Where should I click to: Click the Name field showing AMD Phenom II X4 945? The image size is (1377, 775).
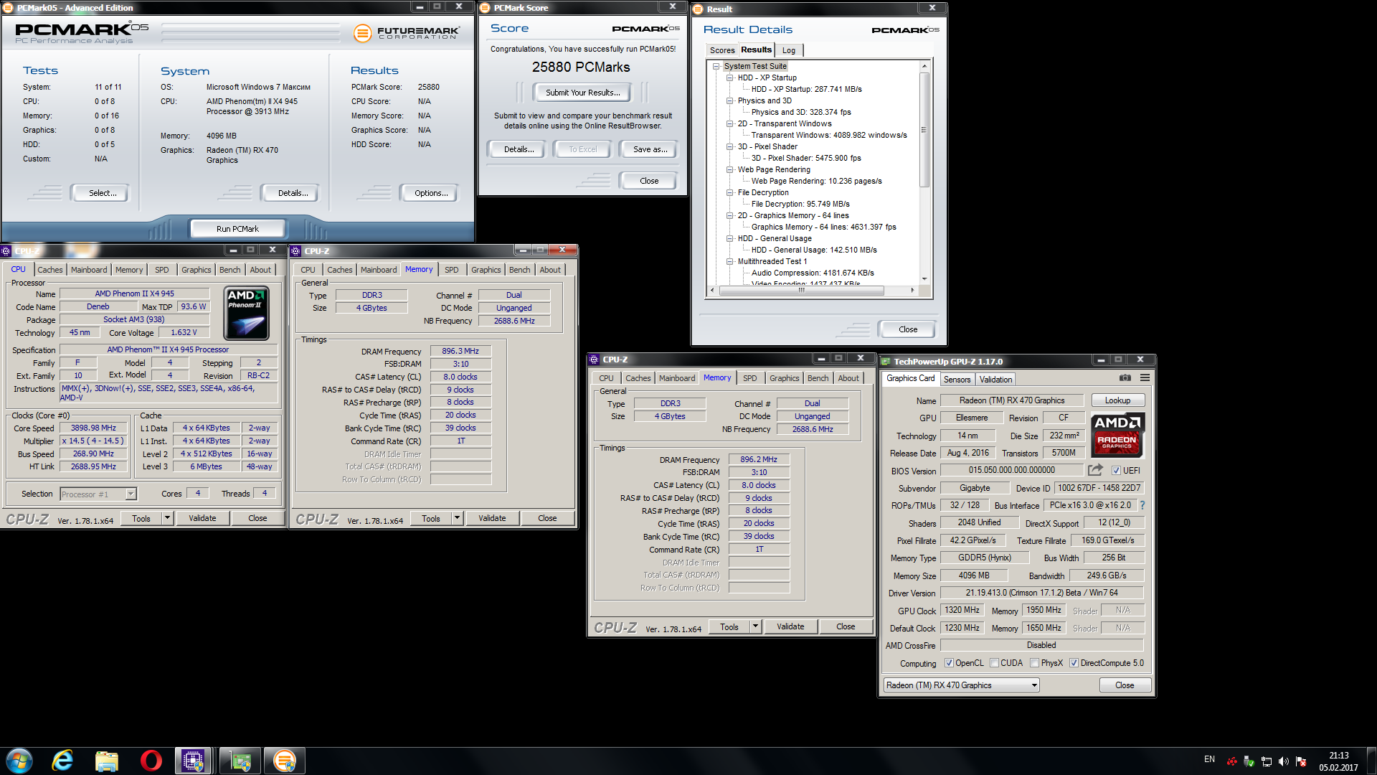point(134,293)
